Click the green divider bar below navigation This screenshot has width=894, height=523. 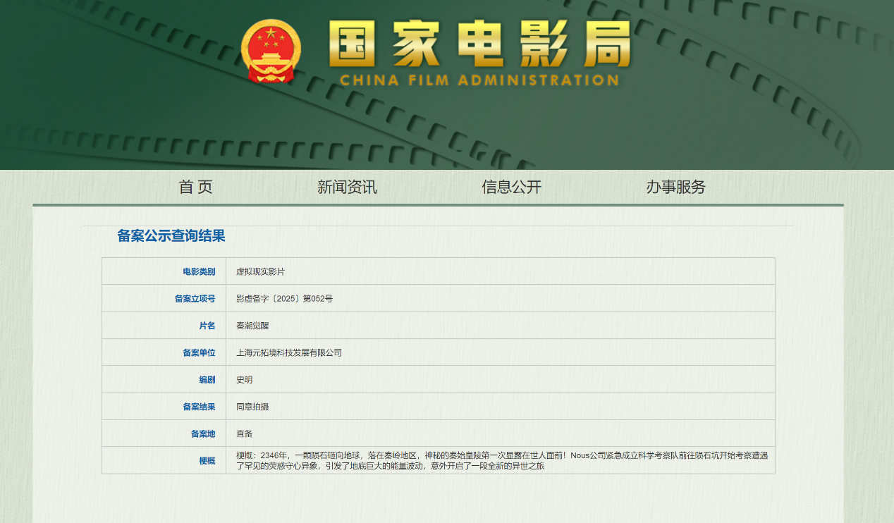coord(437,204)
